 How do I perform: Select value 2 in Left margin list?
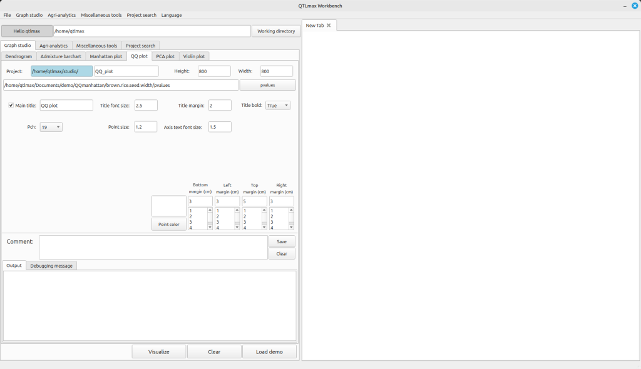coord(218,216)
